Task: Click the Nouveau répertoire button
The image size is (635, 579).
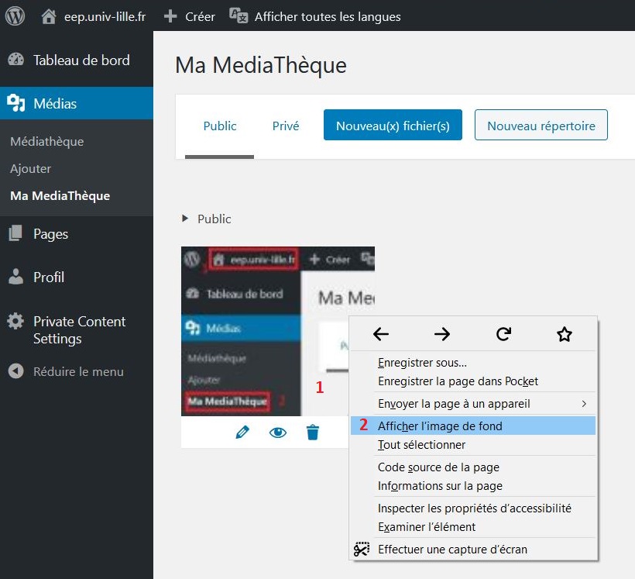Action: point(541,126)
